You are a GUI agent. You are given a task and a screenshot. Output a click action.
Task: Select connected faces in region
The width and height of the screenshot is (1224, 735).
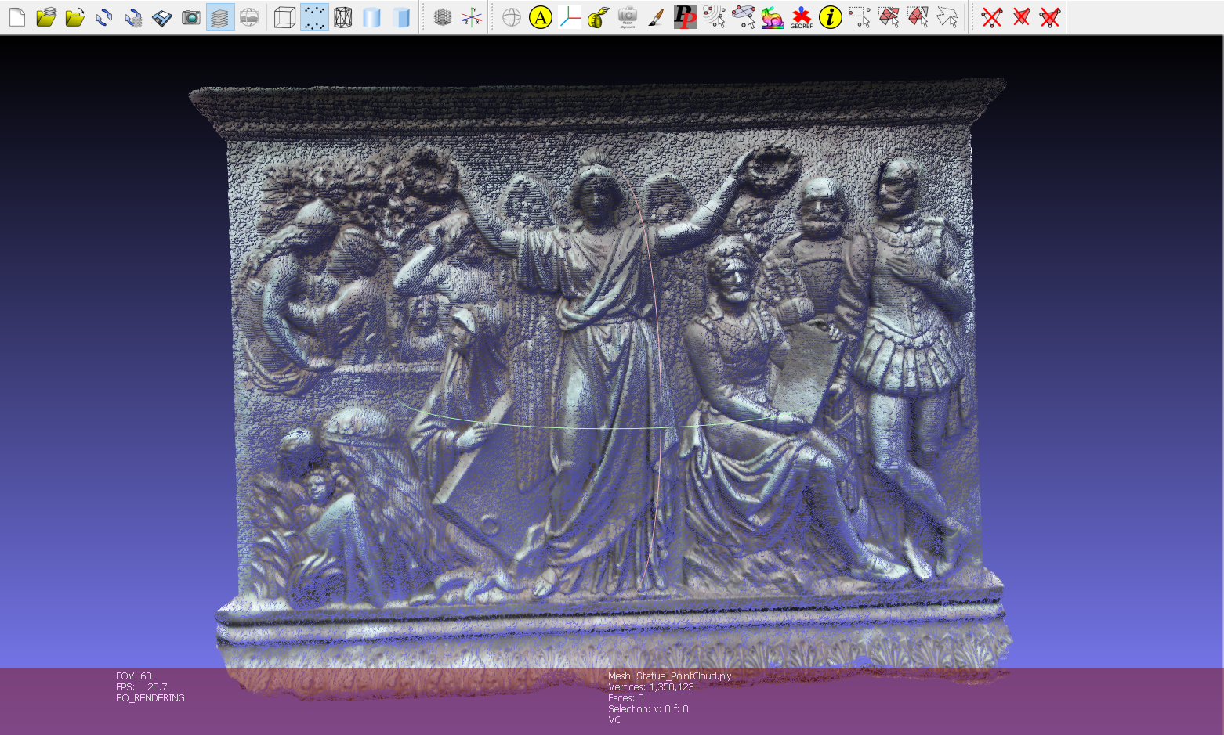click(918, 17)
